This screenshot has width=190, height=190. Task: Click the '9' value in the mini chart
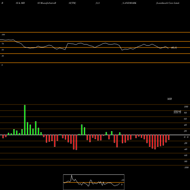click(122, 185)
